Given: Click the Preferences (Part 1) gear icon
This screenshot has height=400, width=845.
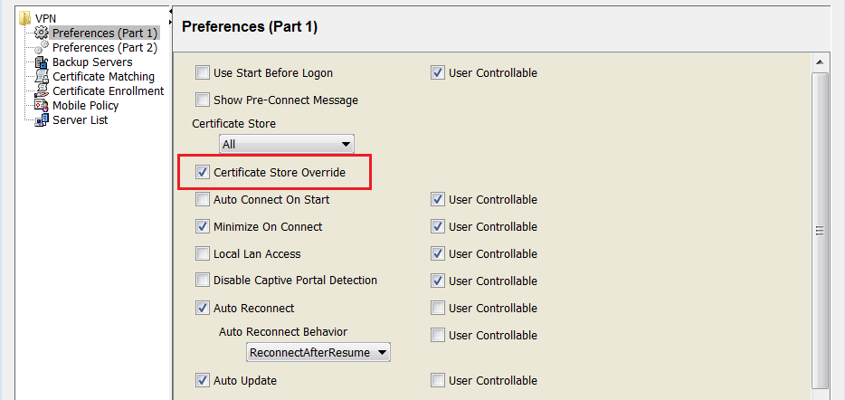Looking at the screenshot, I should [41, 33].
